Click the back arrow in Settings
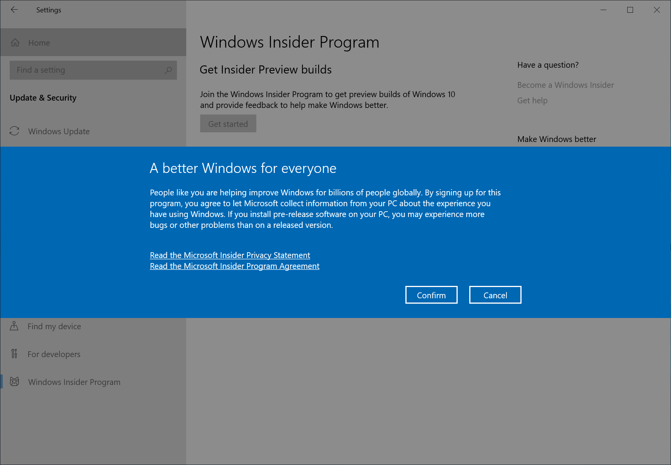The height and width of the screenshot is (465, 671). [14, 10]
